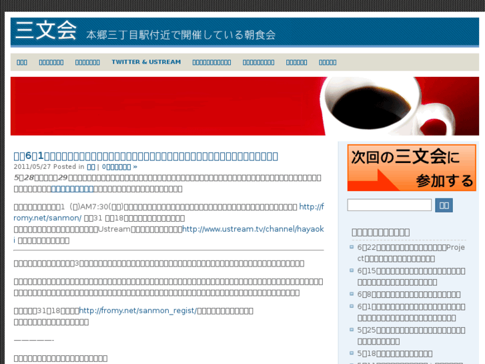Click the last navigation menu item

tap(328, 62)
